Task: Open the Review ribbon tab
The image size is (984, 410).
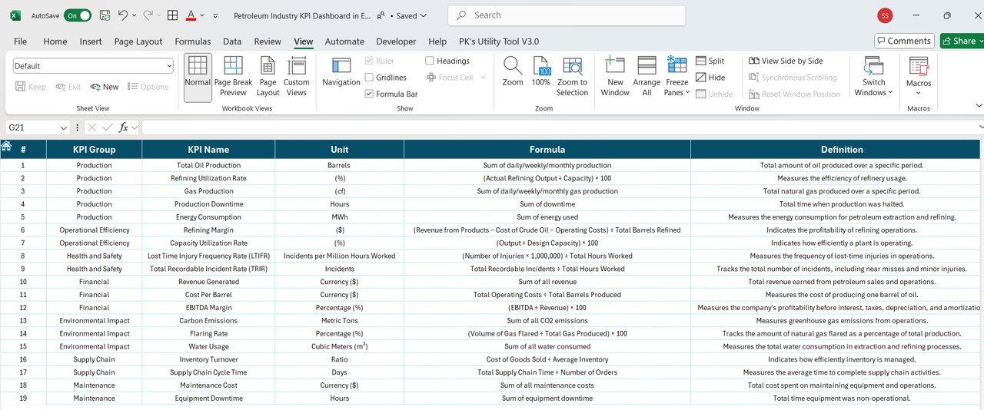Action: click(268, 41)
